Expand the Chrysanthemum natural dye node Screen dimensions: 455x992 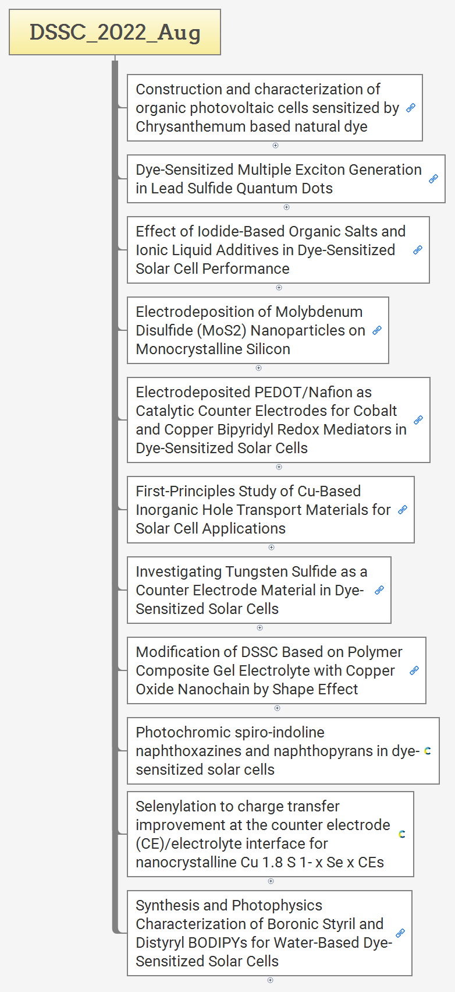[x=276, y=146]
